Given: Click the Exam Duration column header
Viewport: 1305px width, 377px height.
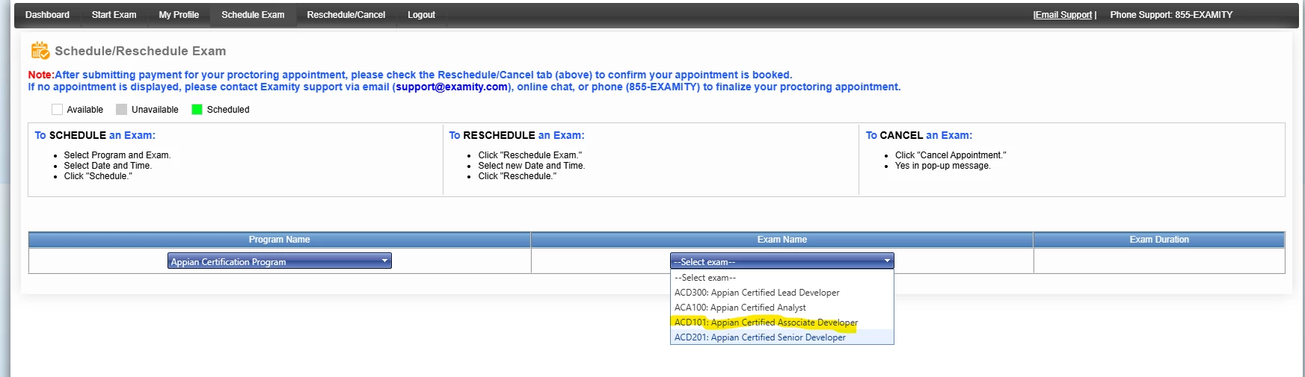Looking at the screenshot, I should [x=1159, y=240].
